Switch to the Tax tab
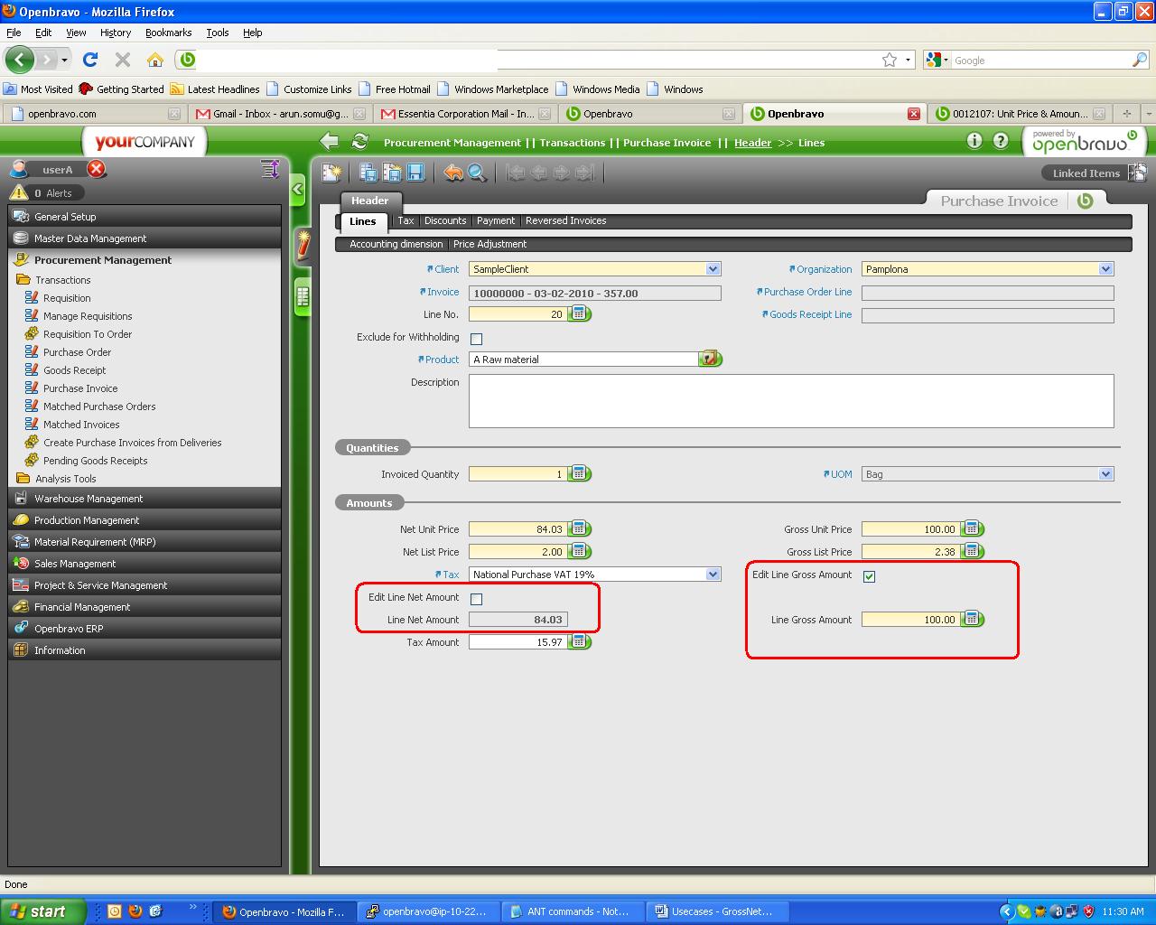The height and width of the screenshot is (925, 1156). tap(406, 220)
